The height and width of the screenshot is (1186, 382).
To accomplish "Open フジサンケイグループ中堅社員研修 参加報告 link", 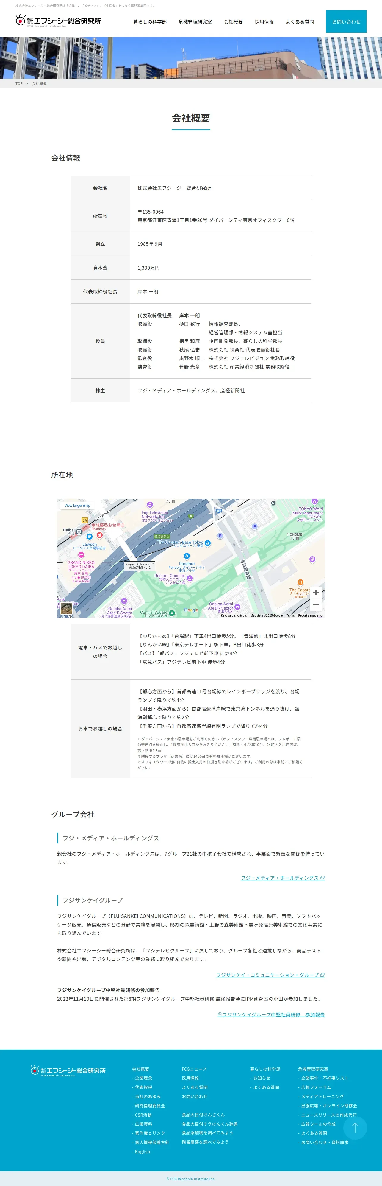I will tap(271, 1015).
